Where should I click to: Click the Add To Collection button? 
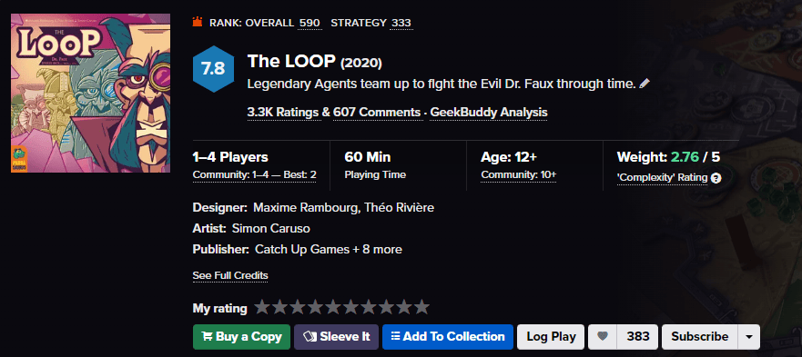point(448,337)
